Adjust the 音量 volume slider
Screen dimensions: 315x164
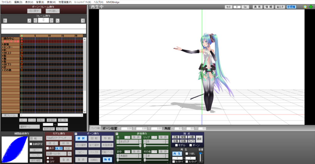(200, 157)
